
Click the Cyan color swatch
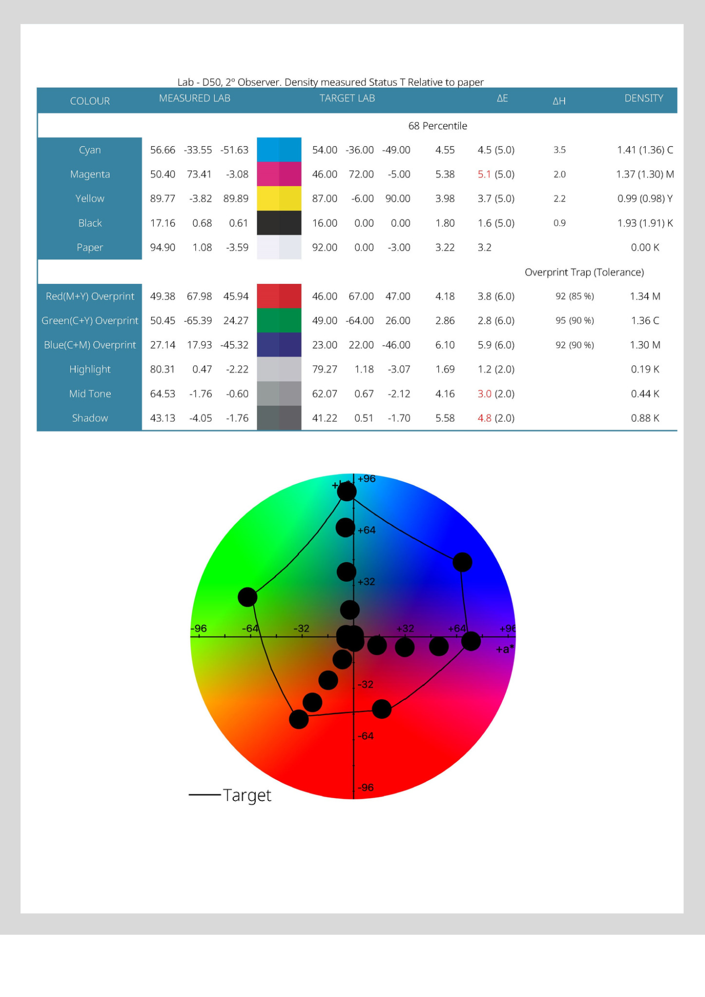coord(279,150)
